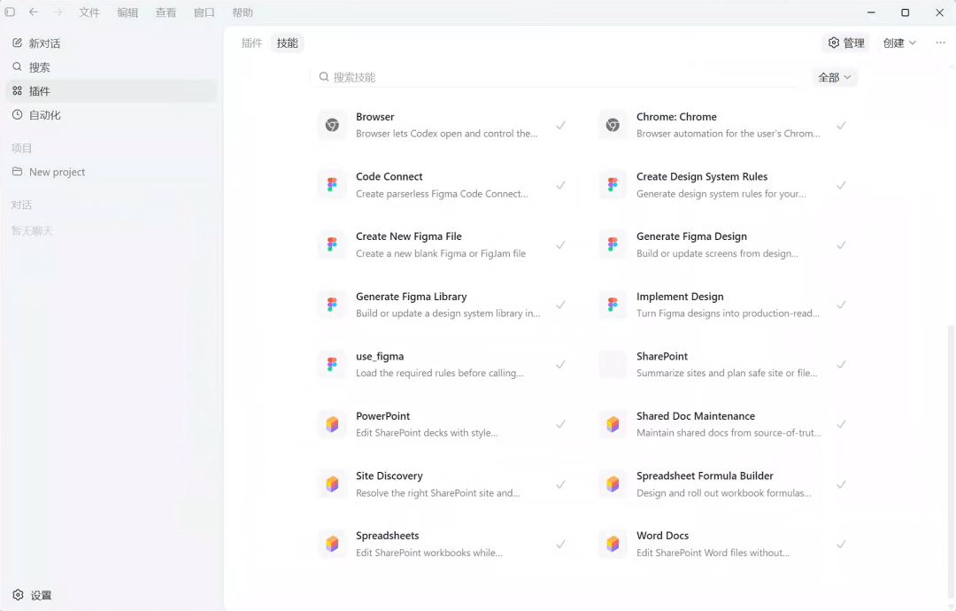956x611 pixels.
Task: Open the 查看 menu
Action: point(166,12)
